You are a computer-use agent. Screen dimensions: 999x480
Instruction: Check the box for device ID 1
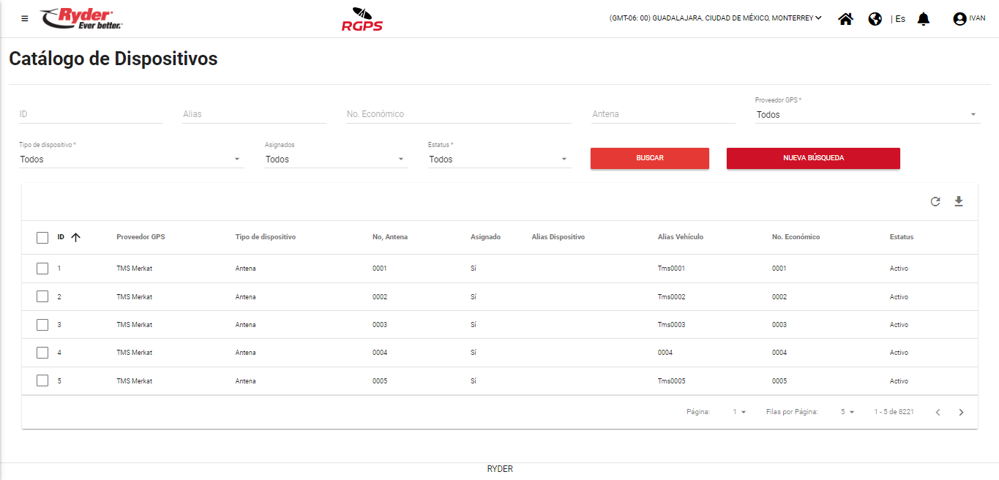pyautogui.click(x=42, y=269)
